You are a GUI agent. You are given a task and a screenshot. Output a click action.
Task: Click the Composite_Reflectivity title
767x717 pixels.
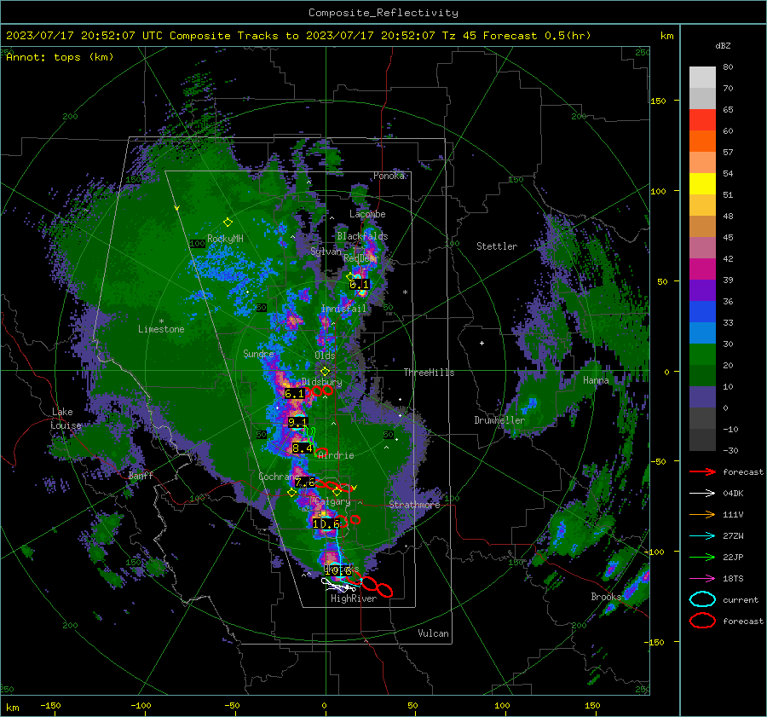click(x=383, y=13)
